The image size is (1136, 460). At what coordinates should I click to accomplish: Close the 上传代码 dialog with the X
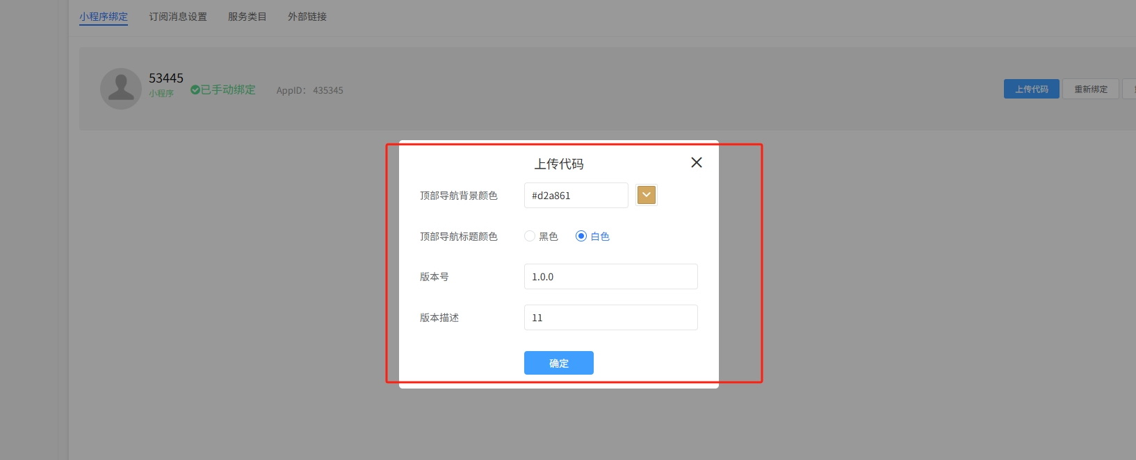696,162
